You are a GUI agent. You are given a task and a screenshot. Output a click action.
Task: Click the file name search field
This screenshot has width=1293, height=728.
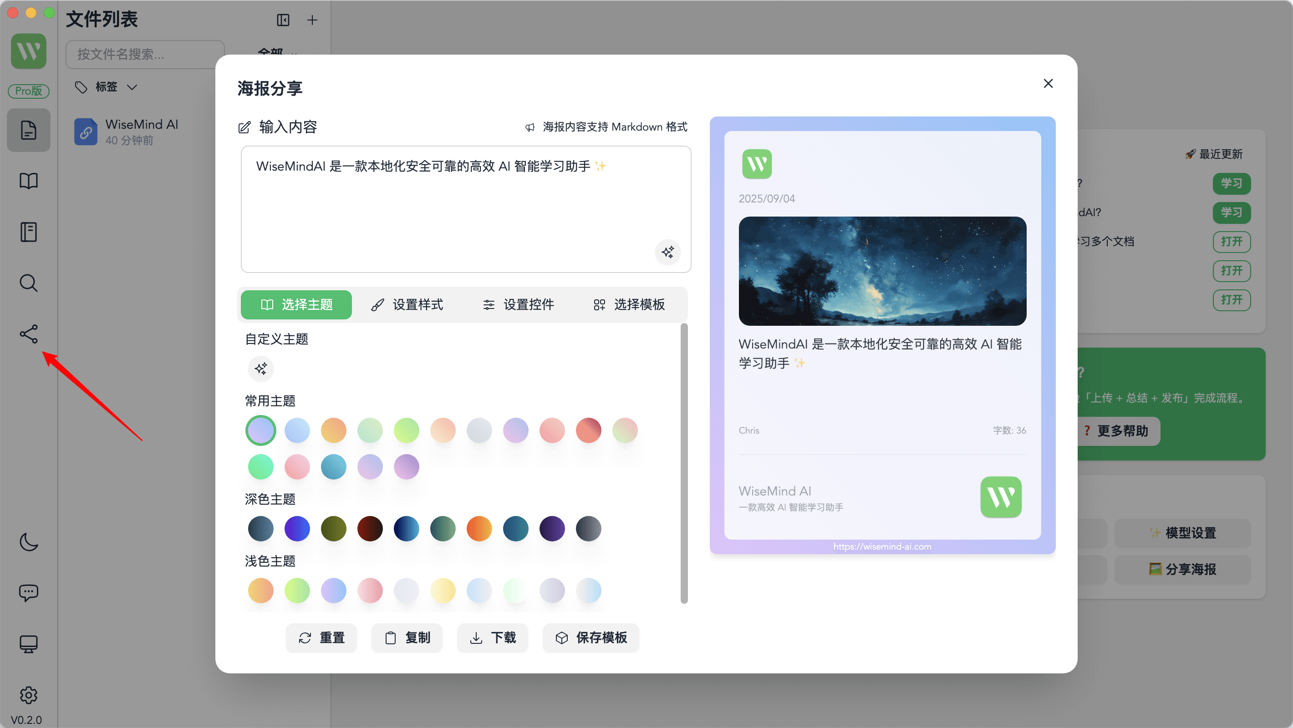pyautogui.click(x=145, y=54)
